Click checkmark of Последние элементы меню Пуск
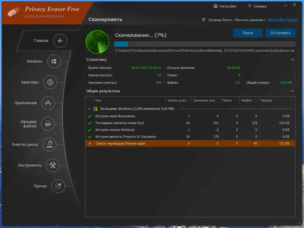This screenshot has height=228, width=304. coord(90,123)
